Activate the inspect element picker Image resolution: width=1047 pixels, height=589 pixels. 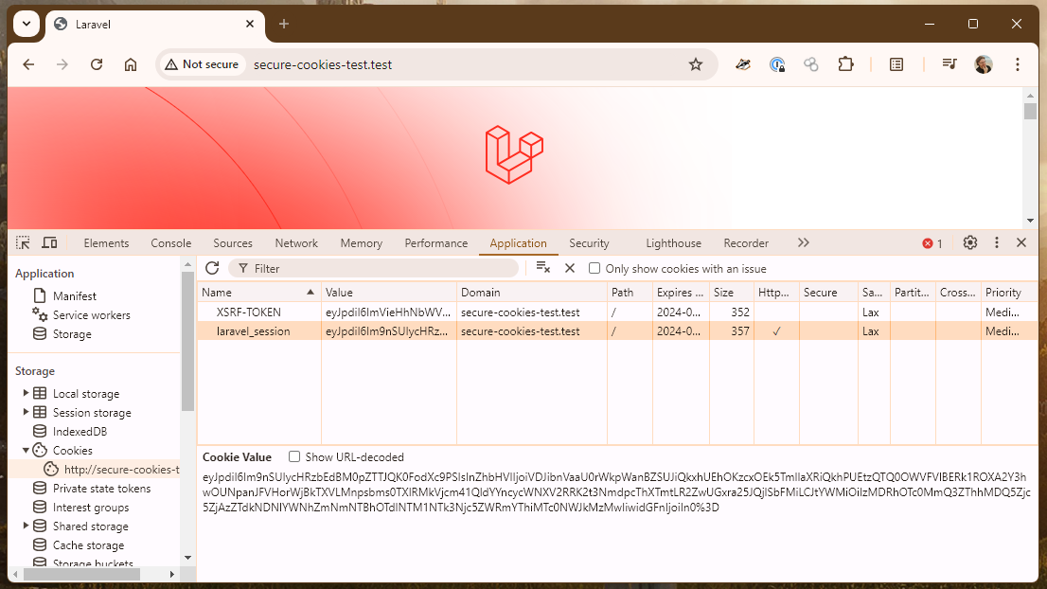click(23, 243)
